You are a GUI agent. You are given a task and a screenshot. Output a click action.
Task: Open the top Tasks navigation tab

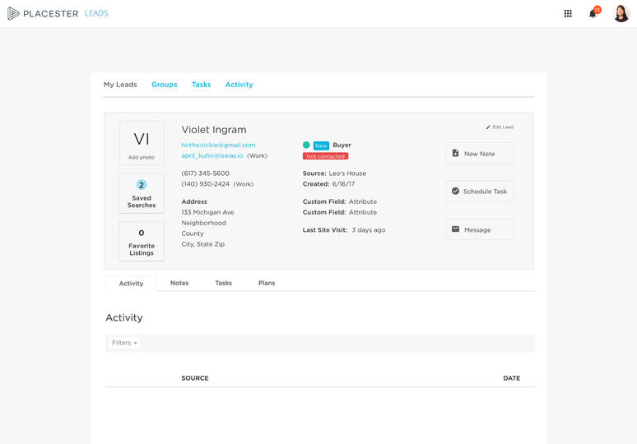201,85
